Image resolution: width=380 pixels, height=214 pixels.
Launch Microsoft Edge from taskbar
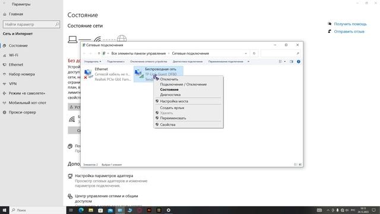[81, 210]
